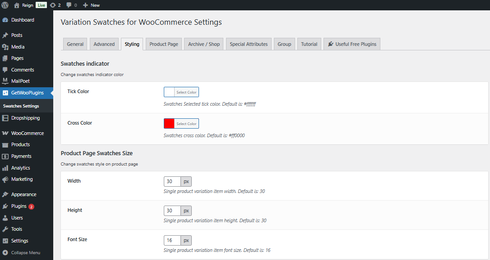Open updates via the refresh icon showing 2
Screen dimensions: 490x260
pos(53,5)
